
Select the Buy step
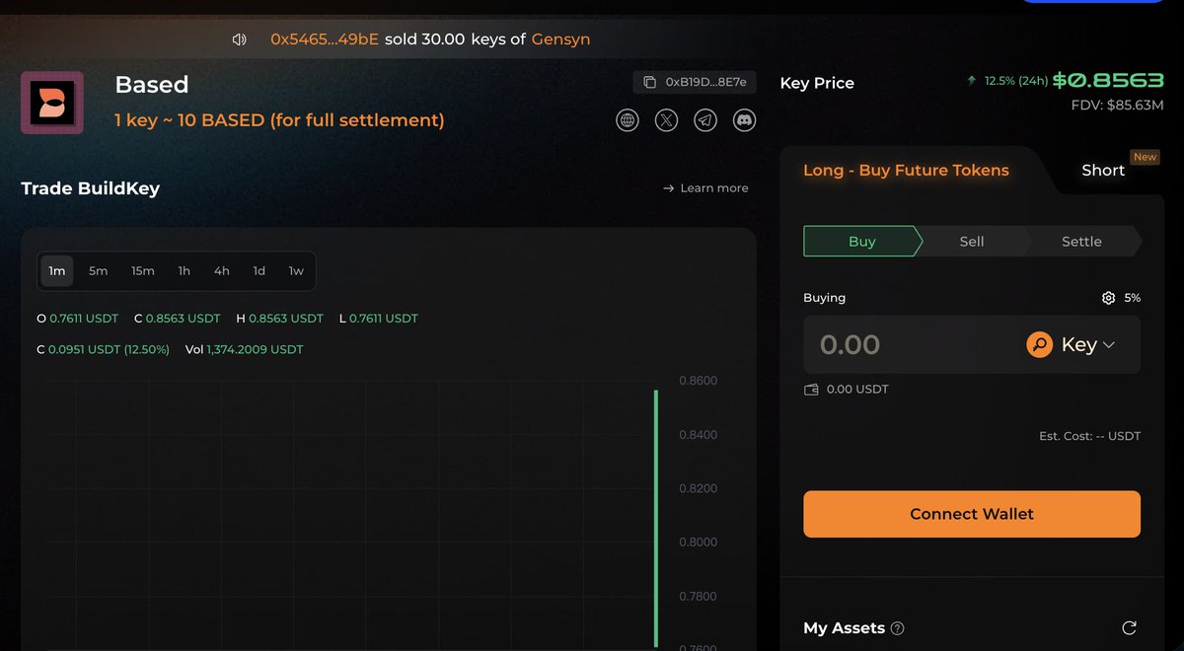pos(862,242)
